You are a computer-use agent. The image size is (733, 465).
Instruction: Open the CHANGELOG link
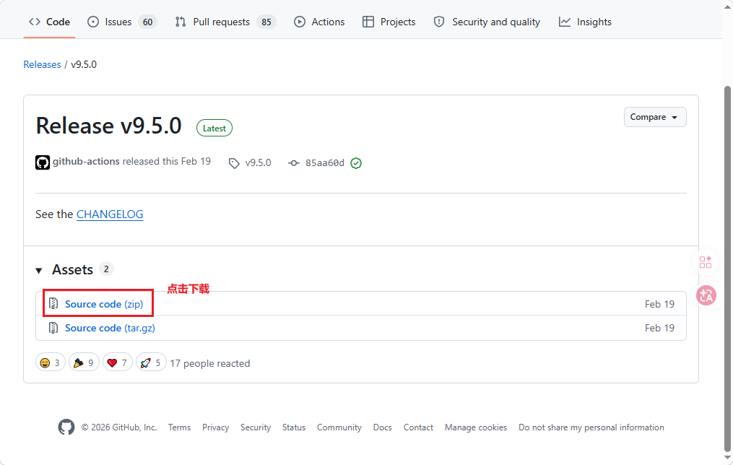(110, 214)
